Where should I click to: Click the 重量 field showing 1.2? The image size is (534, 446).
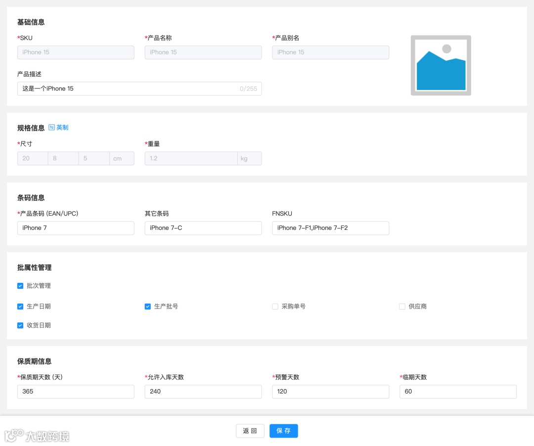coord(191,158)
